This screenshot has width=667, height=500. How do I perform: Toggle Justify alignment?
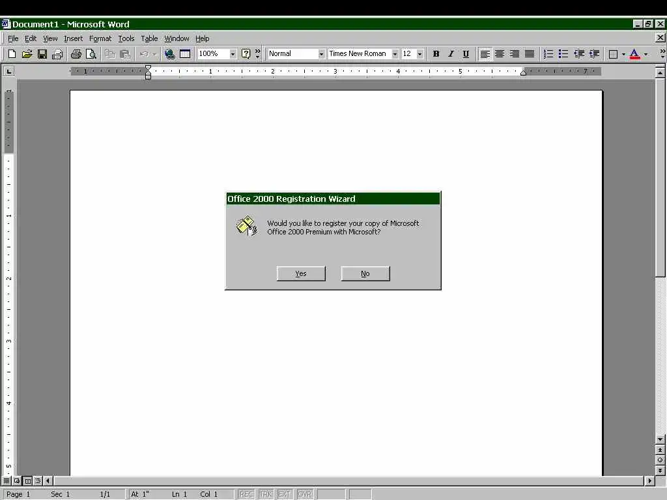tap(530, 54)
